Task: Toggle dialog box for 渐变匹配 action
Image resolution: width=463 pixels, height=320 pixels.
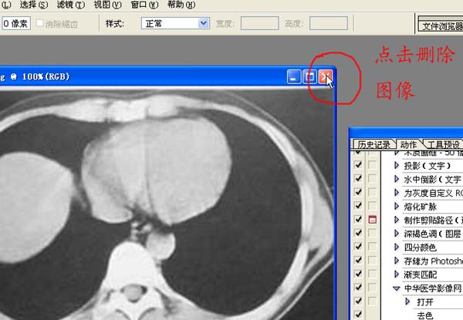Action: pos(373,274)
